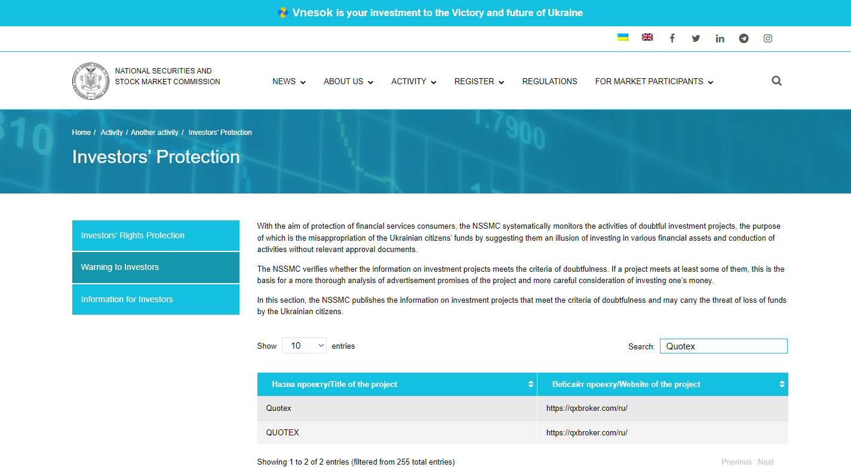Open the entries-per-page dropdown showing 10
This screenshot has width=851, height=467.
pos(304,346)
